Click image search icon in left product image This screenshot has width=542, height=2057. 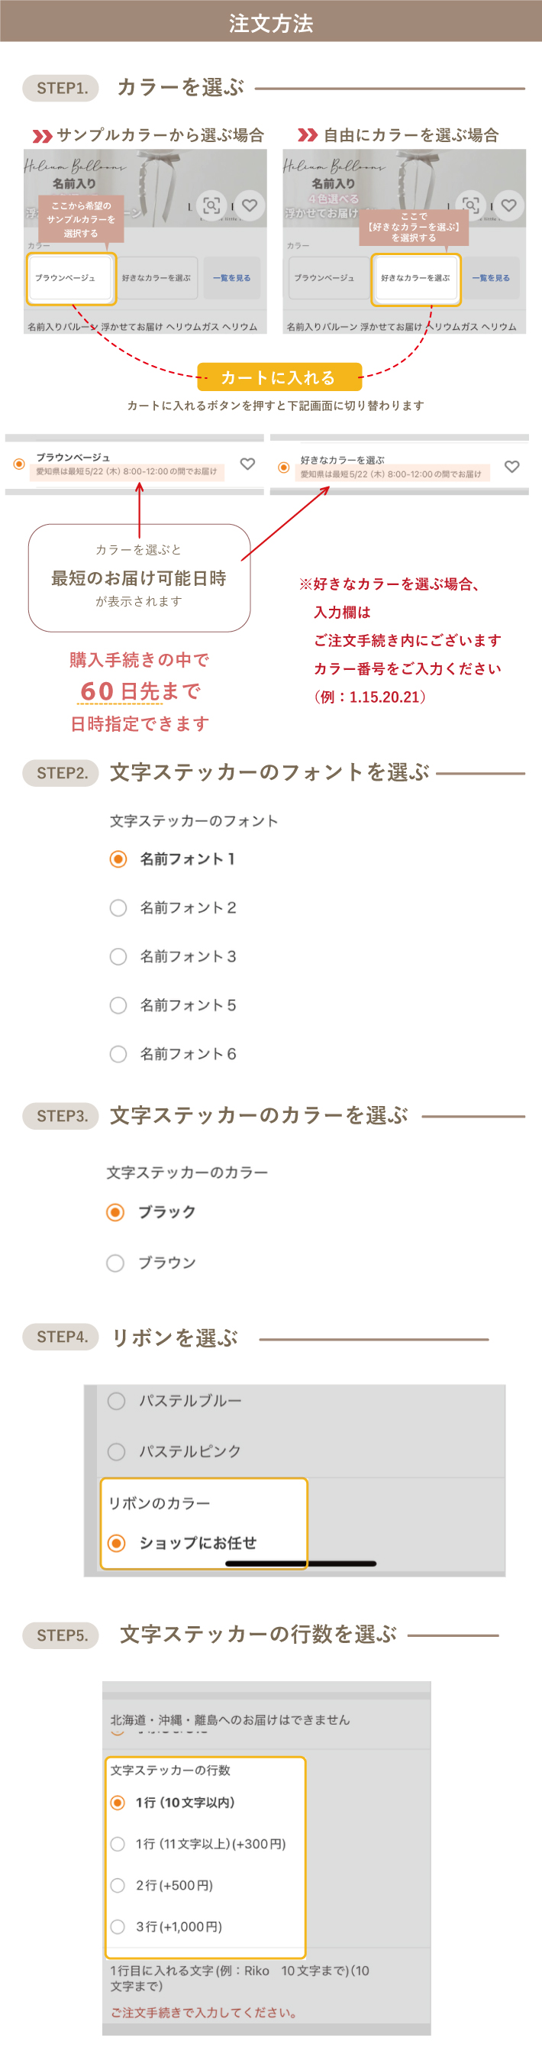[211, 205]
